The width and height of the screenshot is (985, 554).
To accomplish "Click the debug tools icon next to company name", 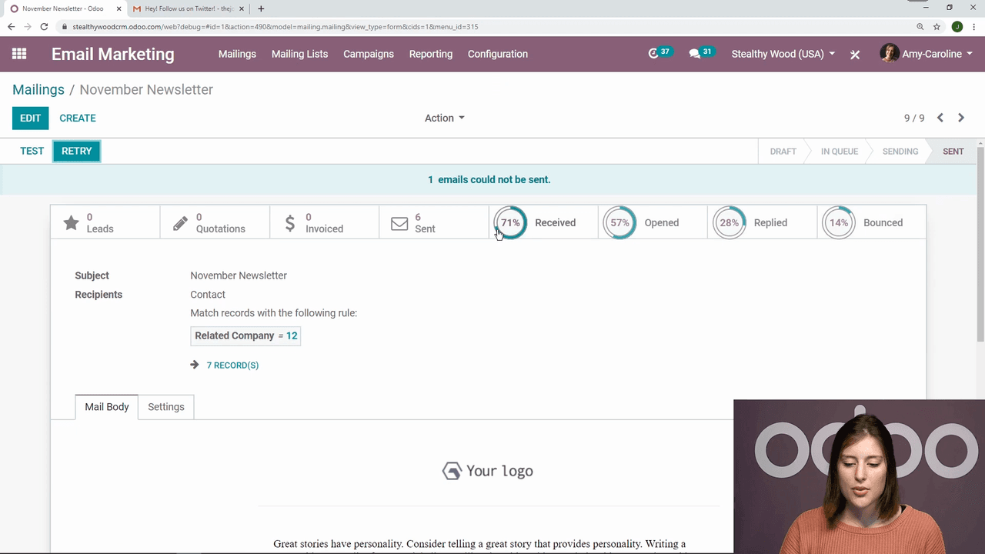I will tap(855, 55).
